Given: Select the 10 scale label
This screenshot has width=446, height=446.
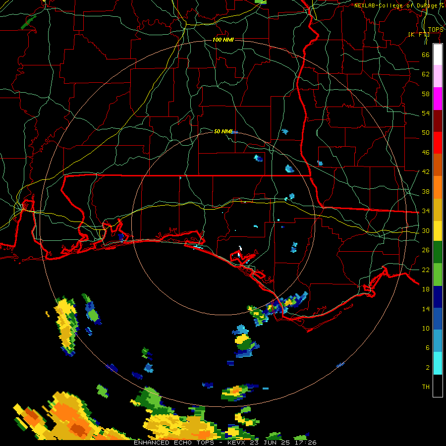Looking at the screenshot, I should click(x=426, y=328).
